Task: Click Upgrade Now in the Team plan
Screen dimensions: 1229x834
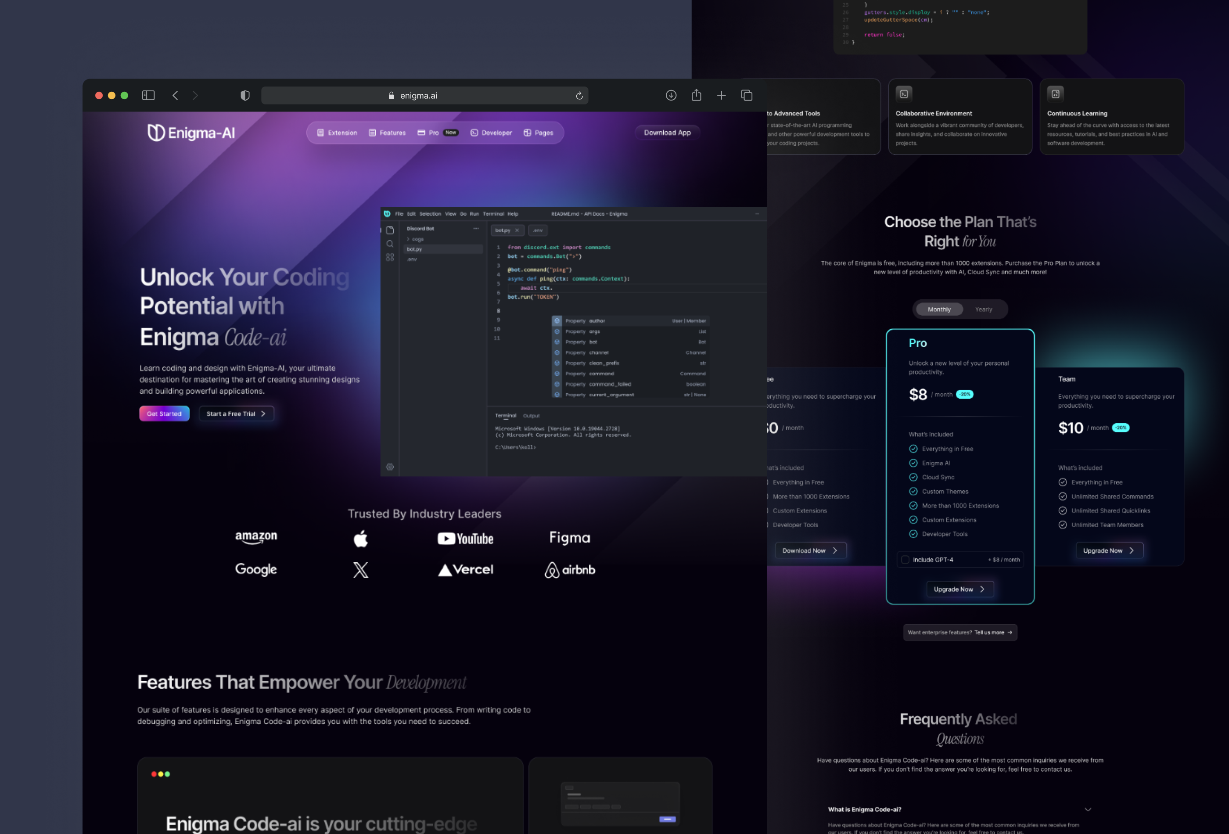Action: click(x=1109, y=550)
